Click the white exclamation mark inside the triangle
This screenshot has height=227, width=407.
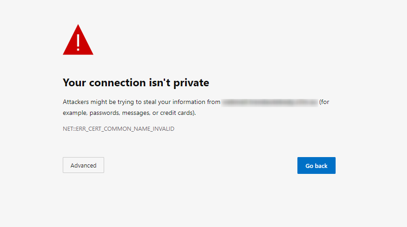point(78,43)
